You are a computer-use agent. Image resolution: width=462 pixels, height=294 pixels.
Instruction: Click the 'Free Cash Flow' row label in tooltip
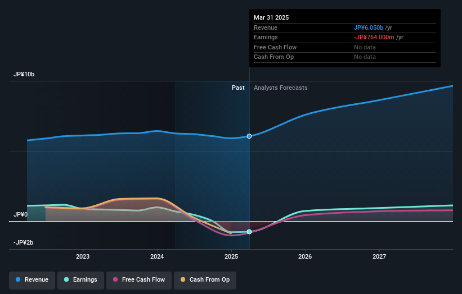[275, 47]
